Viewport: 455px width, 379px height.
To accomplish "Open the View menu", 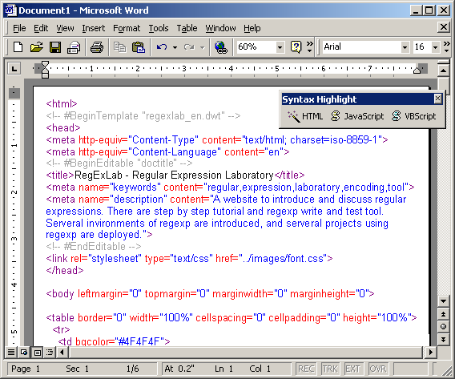I will point(65,28).
